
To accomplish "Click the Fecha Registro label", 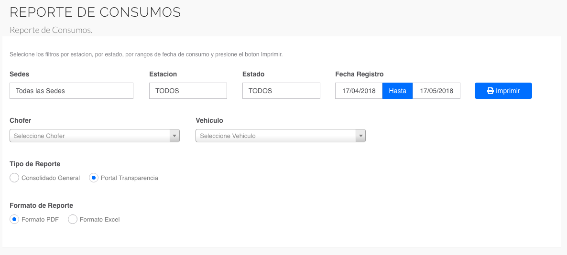I will [x=359, y=74].
